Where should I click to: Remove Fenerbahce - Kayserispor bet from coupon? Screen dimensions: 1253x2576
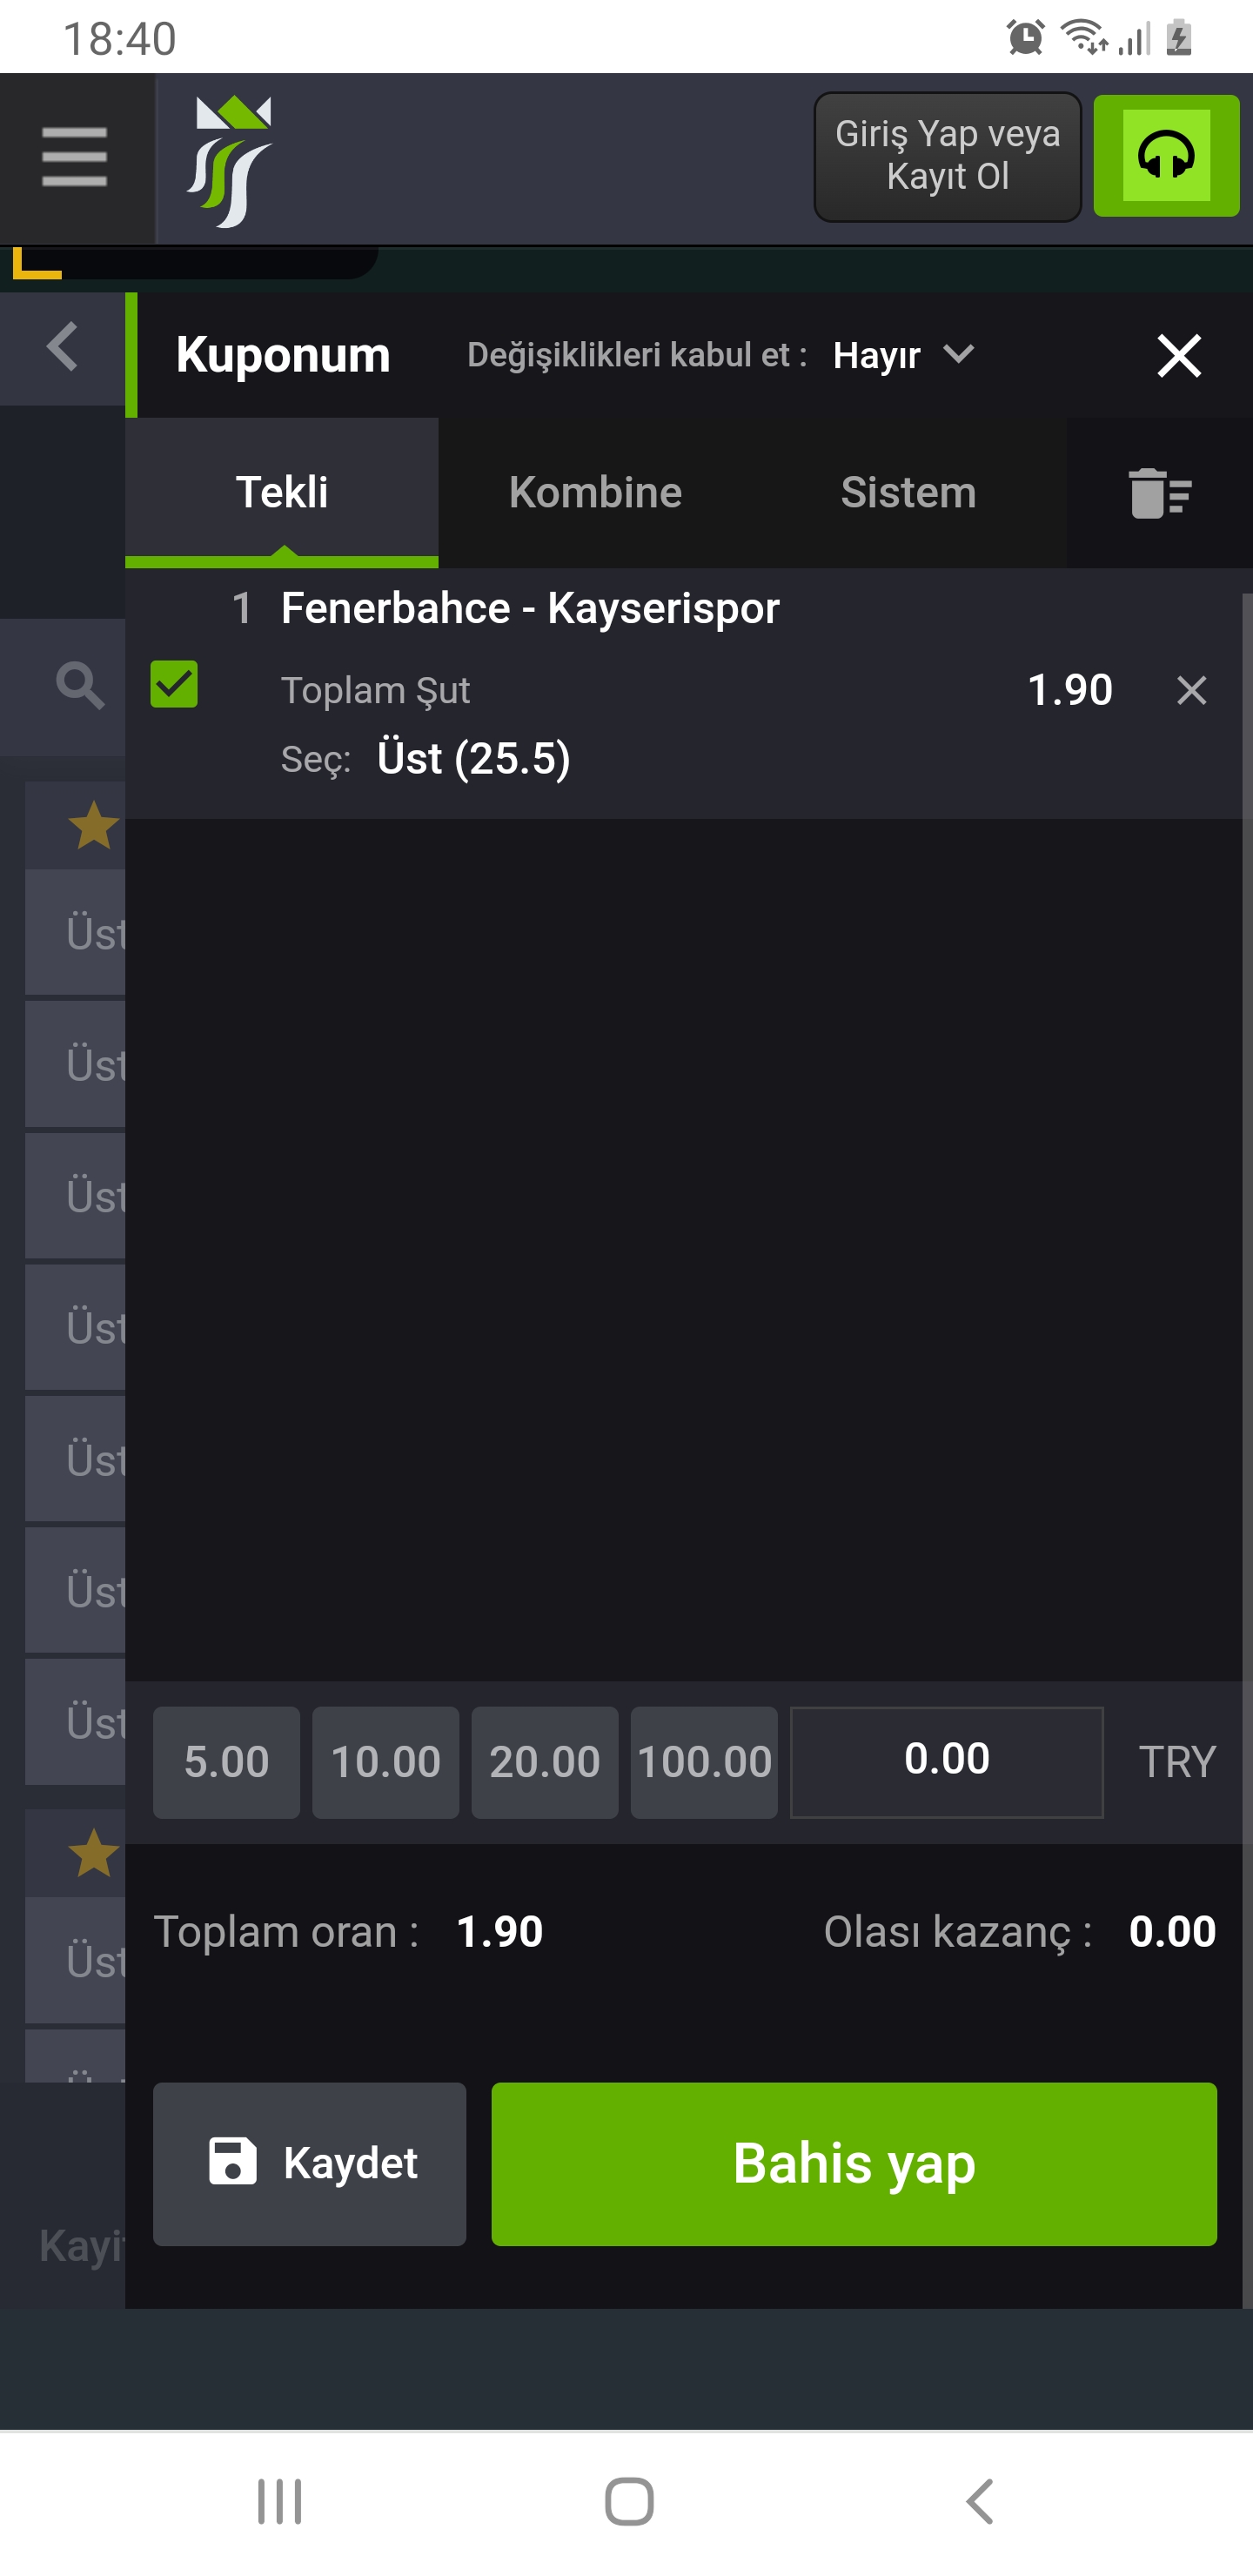[1191, 690]
